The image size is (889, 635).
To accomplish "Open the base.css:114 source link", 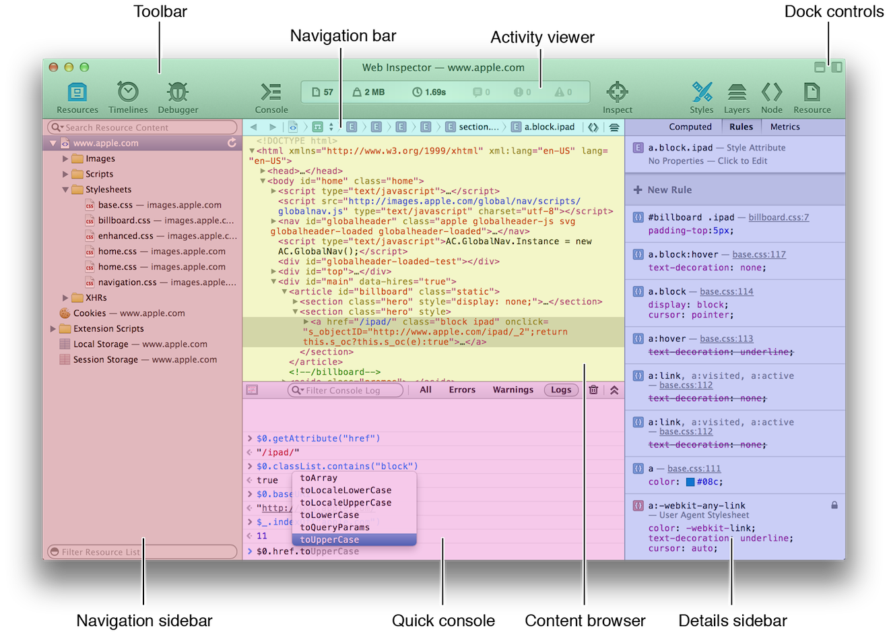I will point(727,291).
